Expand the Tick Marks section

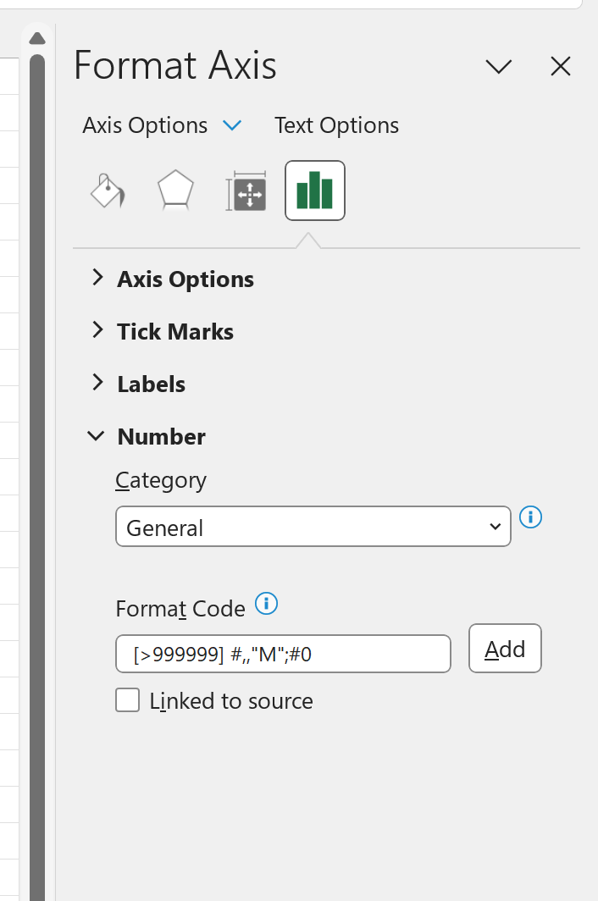point(97,330)
